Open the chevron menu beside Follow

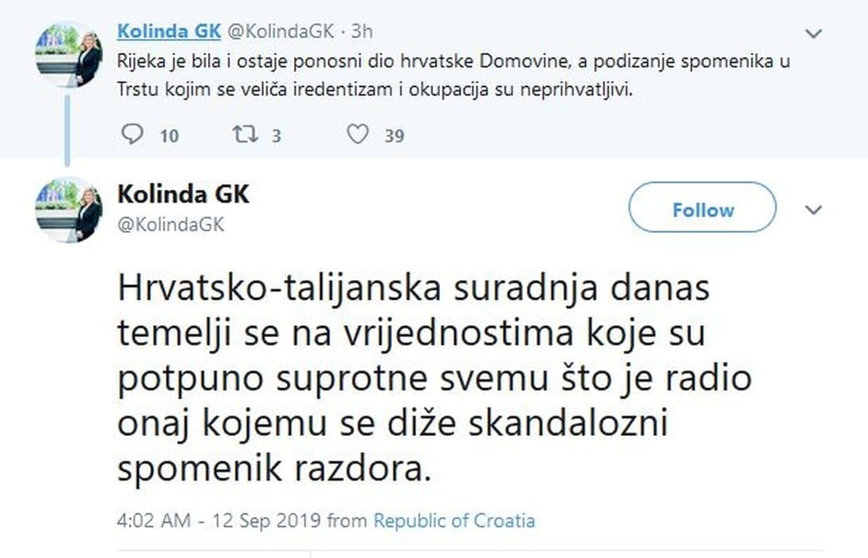tap(814, 210)
